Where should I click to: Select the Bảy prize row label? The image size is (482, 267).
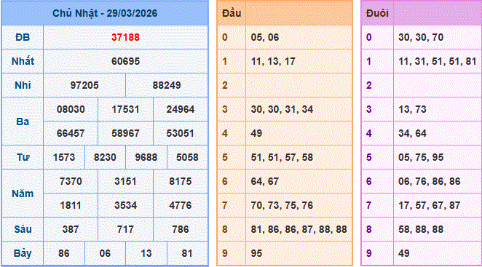click(x=23, y=253)
